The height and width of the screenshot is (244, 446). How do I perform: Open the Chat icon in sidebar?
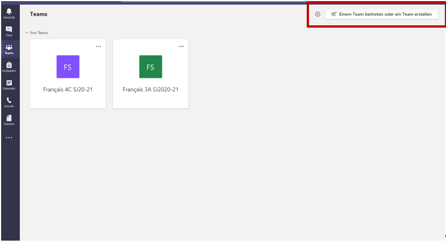[x=9, y=30]
